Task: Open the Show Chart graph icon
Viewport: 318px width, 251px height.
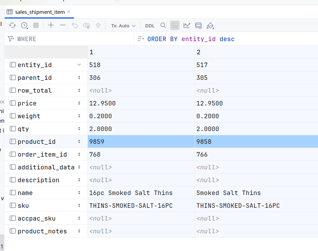Action: tap(187, 25)
